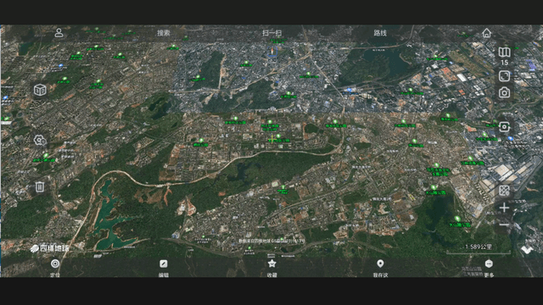Tap the 编辑 edit pencil button

164,268
